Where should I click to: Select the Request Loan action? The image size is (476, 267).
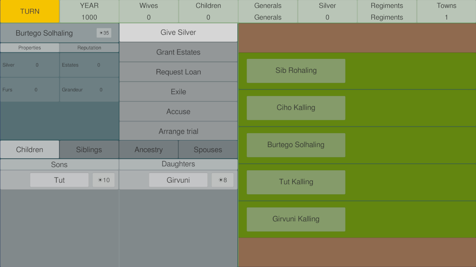tap(178, 72)
